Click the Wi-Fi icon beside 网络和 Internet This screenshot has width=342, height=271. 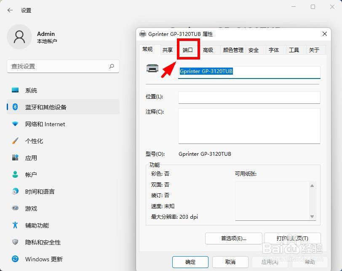pos(15,124)
